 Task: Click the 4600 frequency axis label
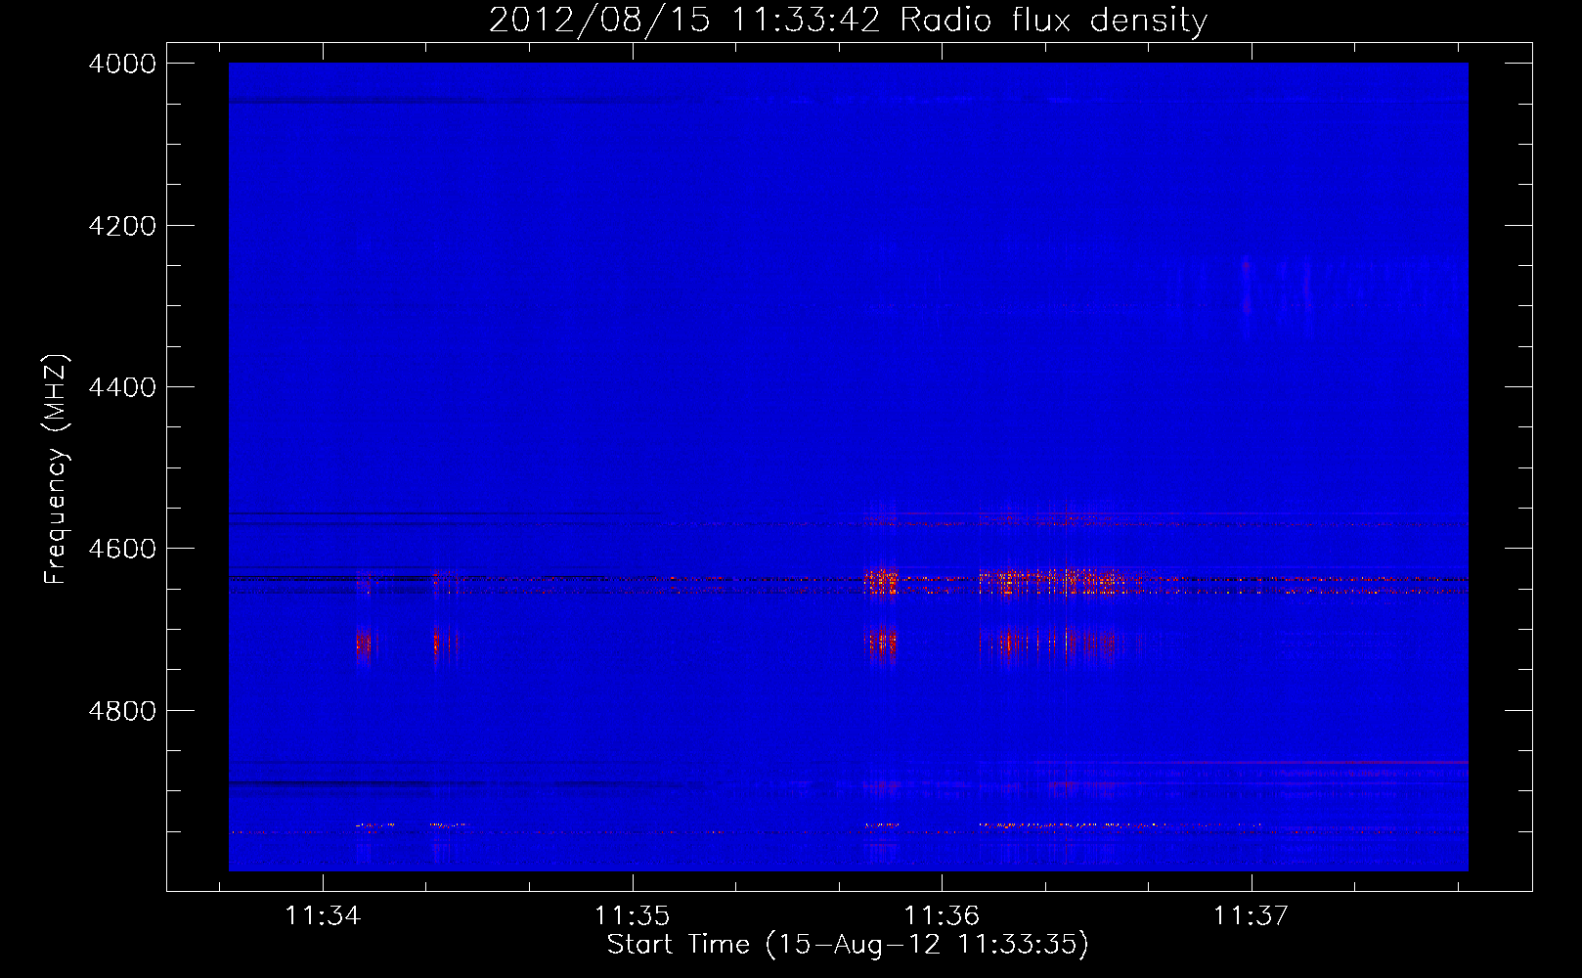[122, 549]
